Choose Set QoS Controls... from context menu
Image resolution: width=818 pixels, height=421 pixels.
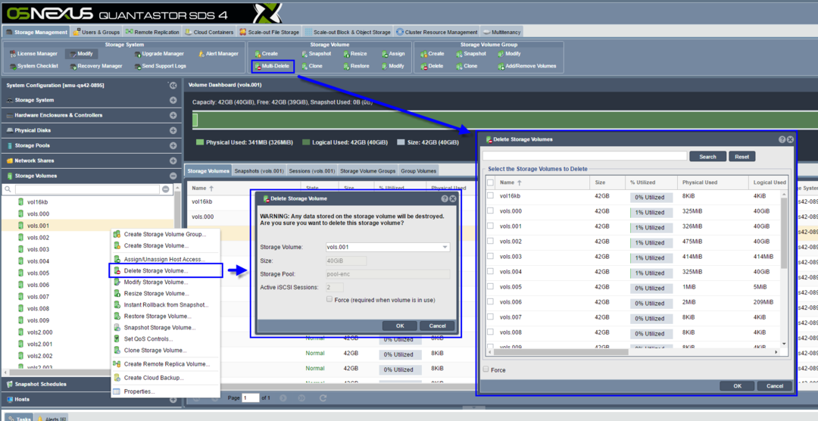[x=148, y=339]
